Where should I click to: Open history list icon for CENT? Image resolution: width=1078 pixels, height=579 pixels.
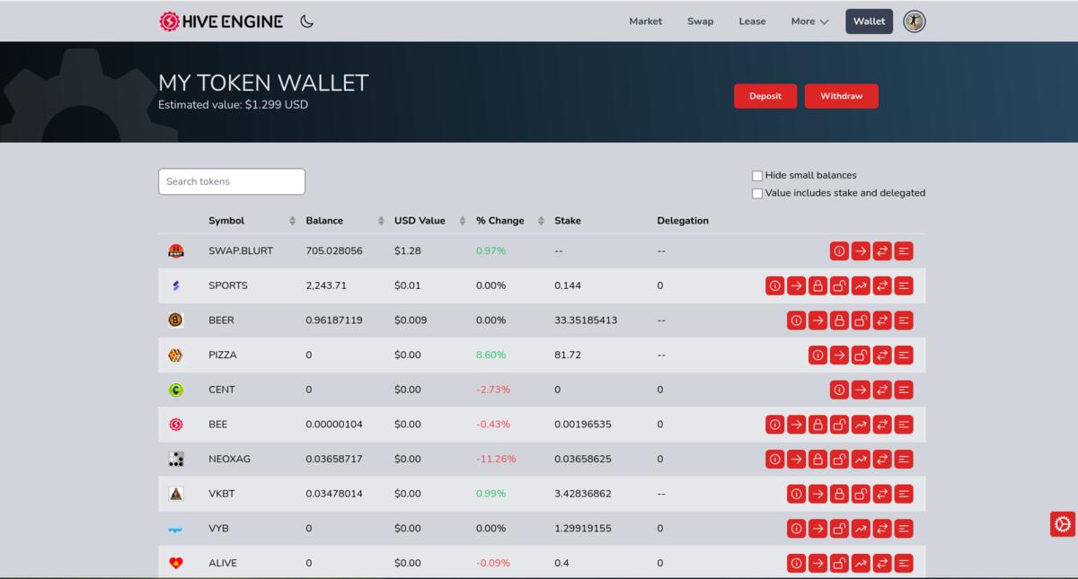tap(904, 390)
